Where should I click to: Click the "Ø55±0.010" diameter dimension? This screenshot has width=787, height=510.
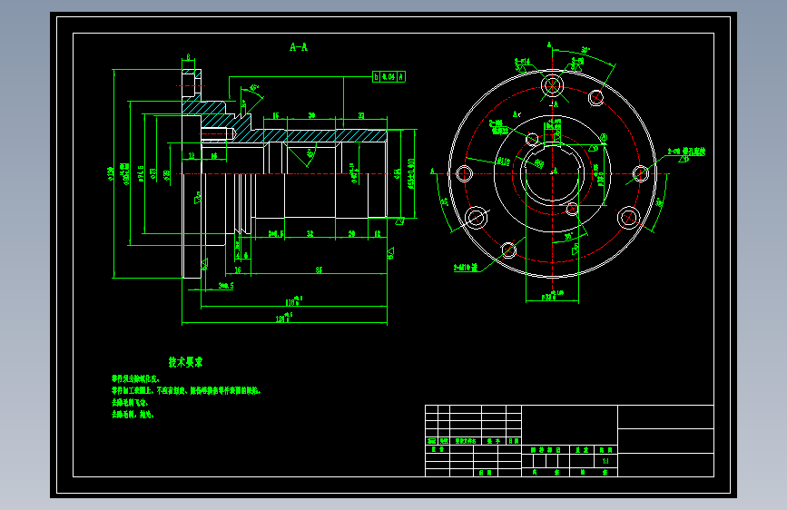pos(411,173)
